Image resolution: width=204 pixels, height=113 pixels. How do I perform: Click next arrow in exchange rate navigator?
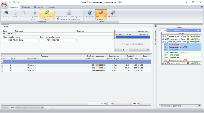tap(130, 50)
